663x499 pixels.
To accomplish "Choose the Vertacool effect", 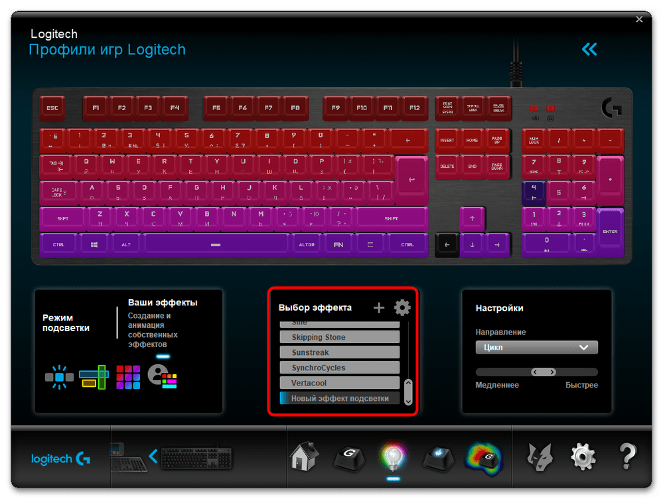I will 339,383.
